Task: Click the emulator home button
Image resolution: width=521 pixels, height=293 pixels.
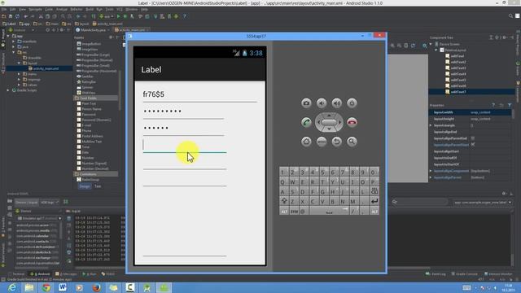Action: (x=306, y=142)
